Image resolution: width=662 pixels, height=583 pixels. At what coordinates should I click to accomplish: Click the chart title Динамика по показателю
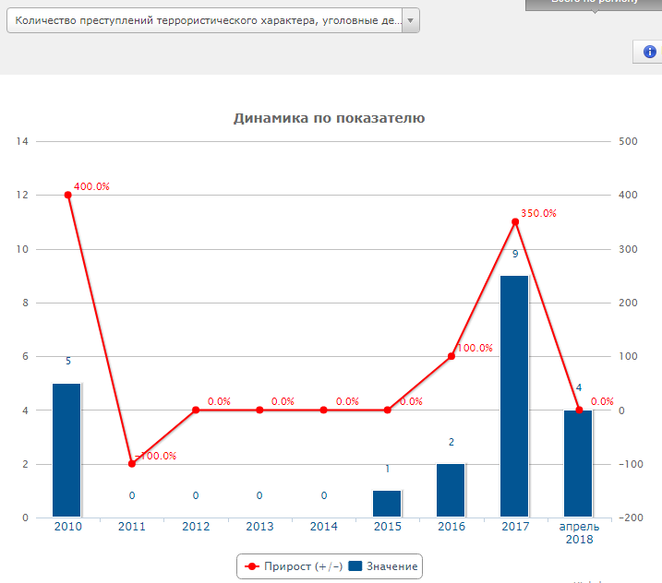(x=329, y=118)
